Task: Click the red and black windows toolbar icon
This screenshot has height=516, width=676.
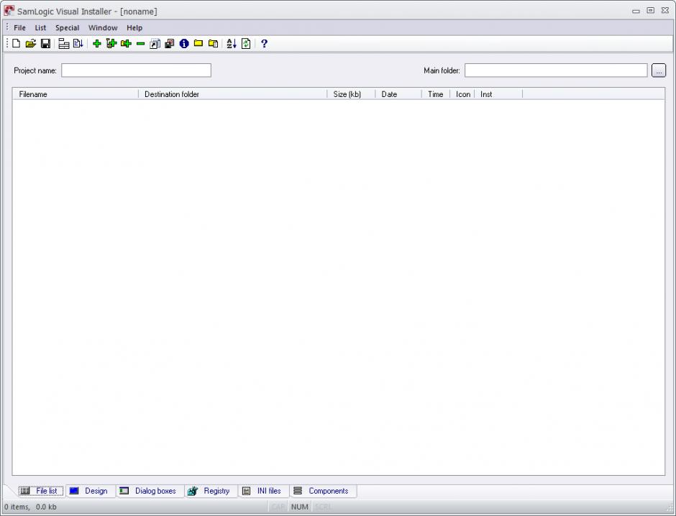Action: [x=170, y=44]
